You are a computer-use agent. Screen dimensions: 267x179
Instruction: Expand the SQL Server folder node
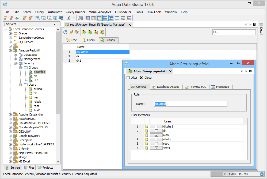click(x=10, y=42)
